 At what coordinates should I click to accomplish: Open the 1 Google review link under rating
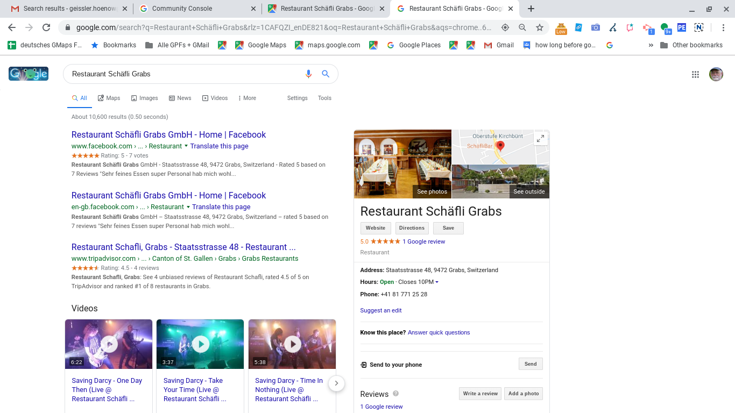[424, 241]
